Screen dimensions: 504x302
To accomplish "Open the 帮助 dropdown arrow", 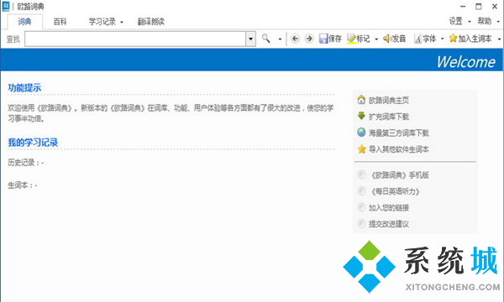I will [x=498, y=22].
